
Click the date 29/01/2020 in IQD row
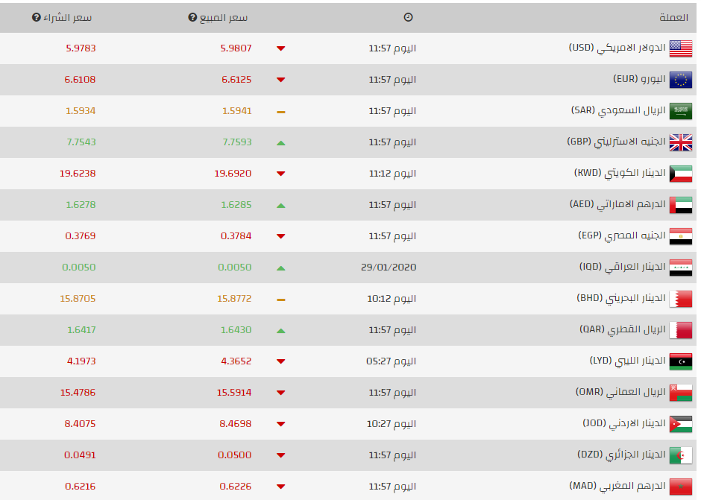[389, 268]
